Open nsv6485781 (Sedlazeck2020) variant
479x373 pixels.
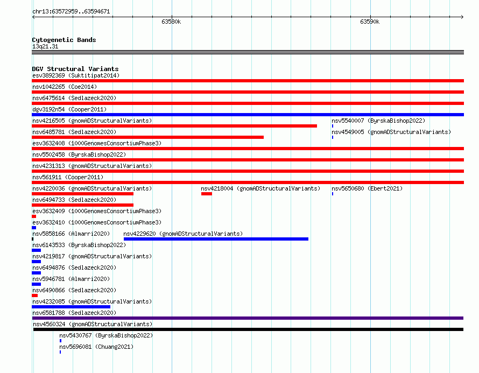point(74,132)
